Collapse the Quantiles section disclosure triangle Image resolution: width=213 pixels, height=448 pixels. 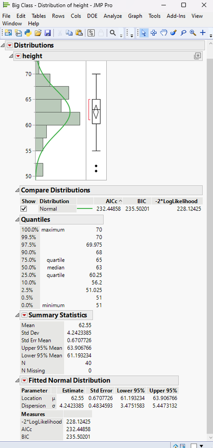[x=17, y=220]
